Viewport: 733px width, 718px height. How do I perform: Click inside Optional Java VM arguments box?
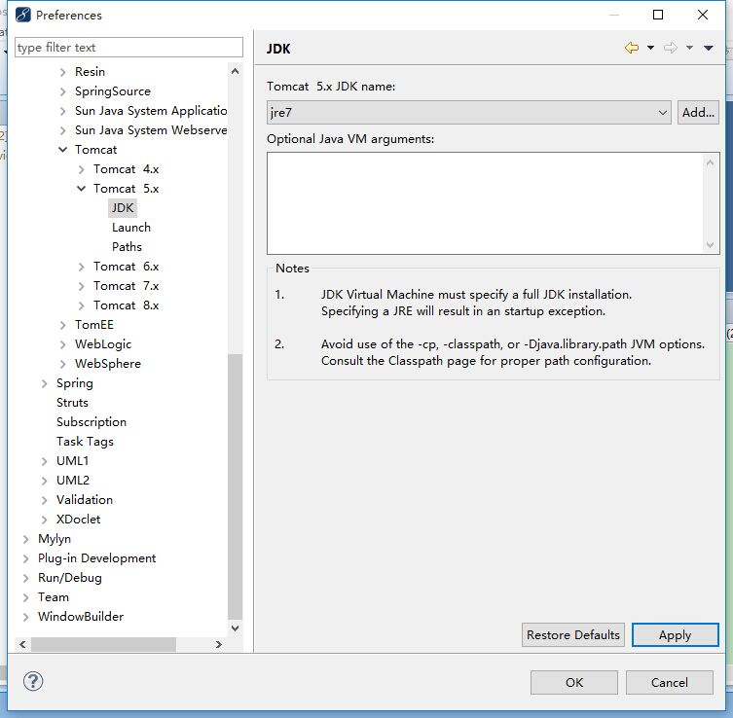pyautogui.click(x=486, y=203)
